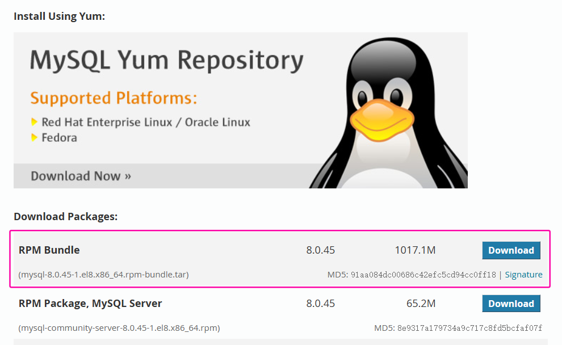562x345 pixels.
Task: Click the mysql-8.0.45-1.el8.x86_64.rpm-bundle.tar filename
Action: 103,275
